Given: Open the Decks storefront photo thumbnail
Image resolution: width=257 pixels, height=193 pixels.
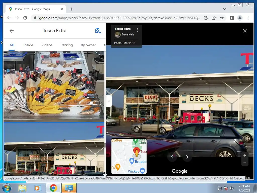Looking at the screenshot, I should [54, 149].
